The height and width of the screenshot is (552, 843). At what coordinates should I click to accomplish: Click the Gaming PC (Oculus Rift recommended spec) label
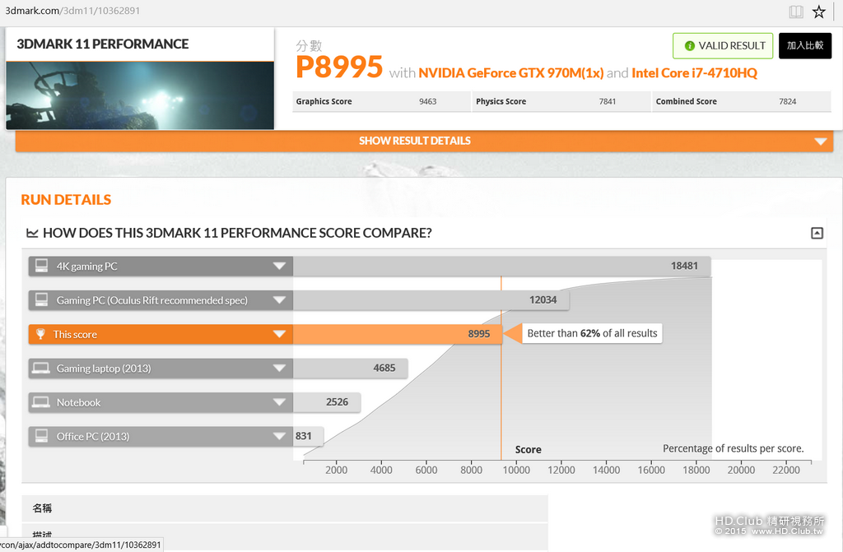click(152, 300)
